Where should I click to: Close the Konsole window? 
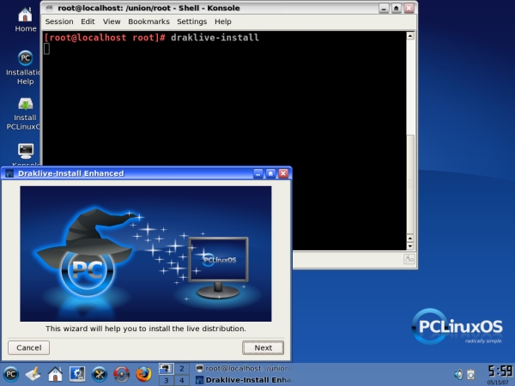(409, 8)
